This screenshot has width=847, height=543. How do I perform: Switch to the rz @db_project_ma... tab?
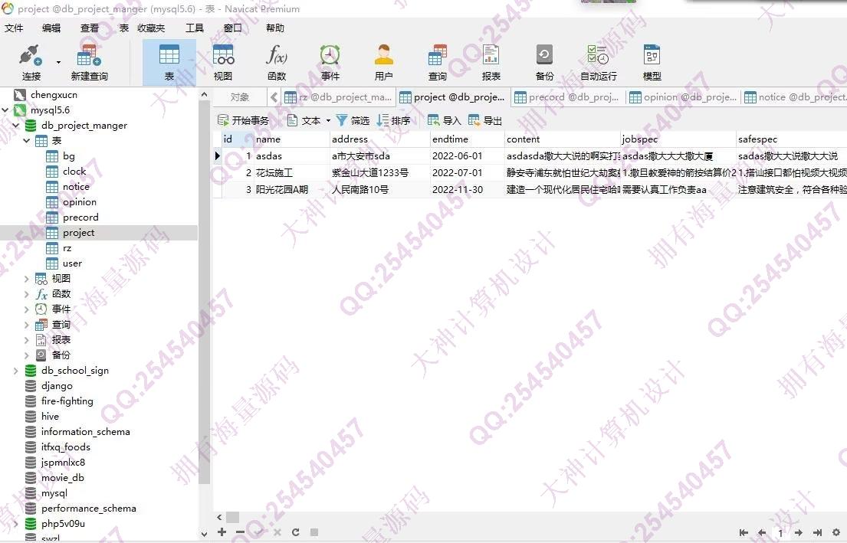coord(338,97)
